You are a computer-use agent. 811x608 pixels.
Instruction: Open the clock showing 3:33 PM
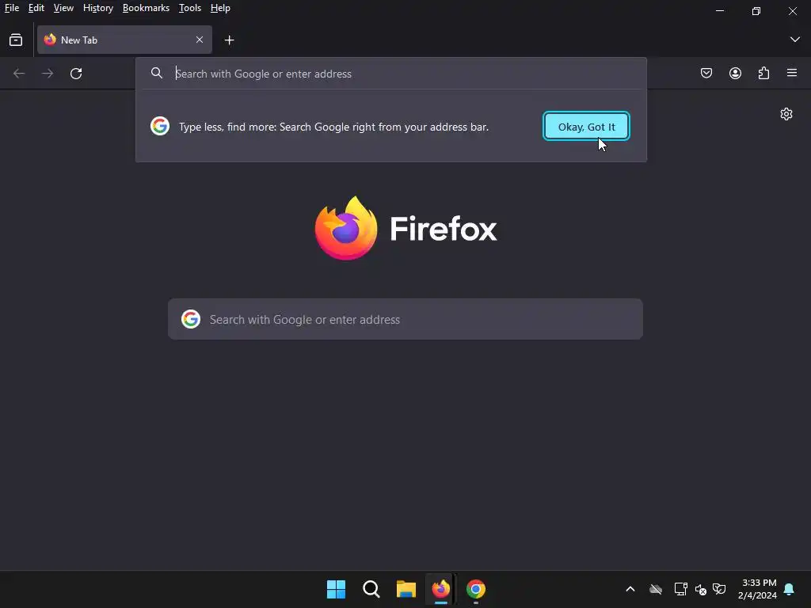758,589
